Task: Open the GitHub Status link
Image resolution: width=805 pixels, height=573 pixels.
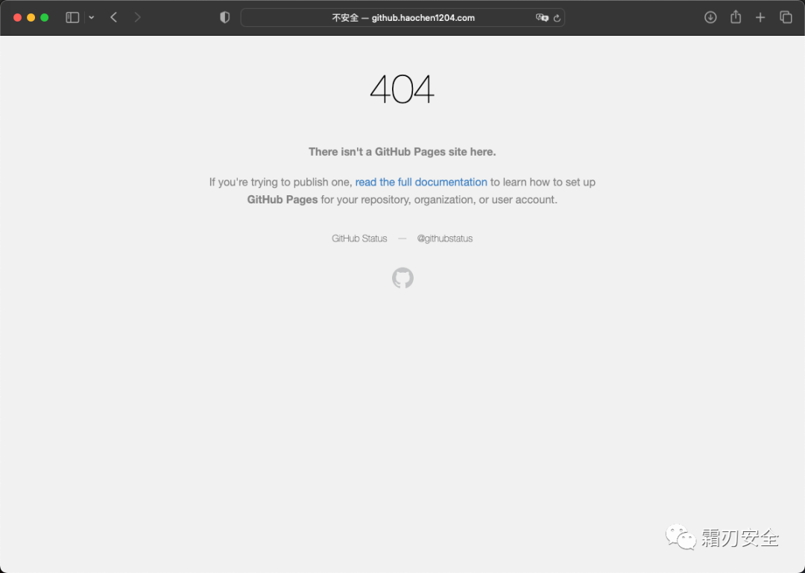Action: (x=359, y=238)
